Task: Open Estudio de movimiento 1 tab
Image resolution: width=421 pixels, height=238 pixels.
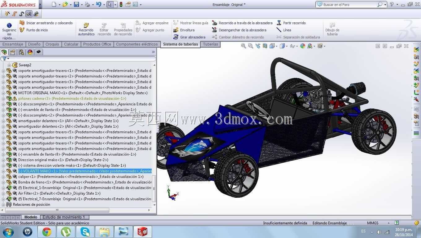Action: click(x=64, y=217)
